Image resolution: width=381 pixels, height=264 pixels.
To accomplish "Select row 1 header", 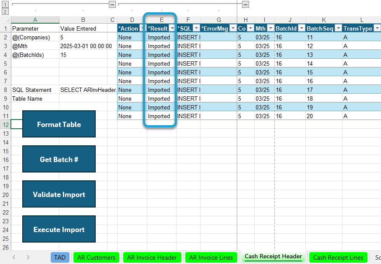I will (6, 28).
